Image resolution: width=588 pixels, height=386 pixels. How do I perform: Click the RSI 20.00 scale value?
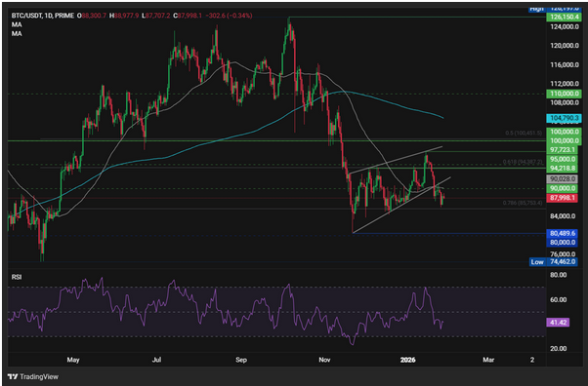coord(558,349)
